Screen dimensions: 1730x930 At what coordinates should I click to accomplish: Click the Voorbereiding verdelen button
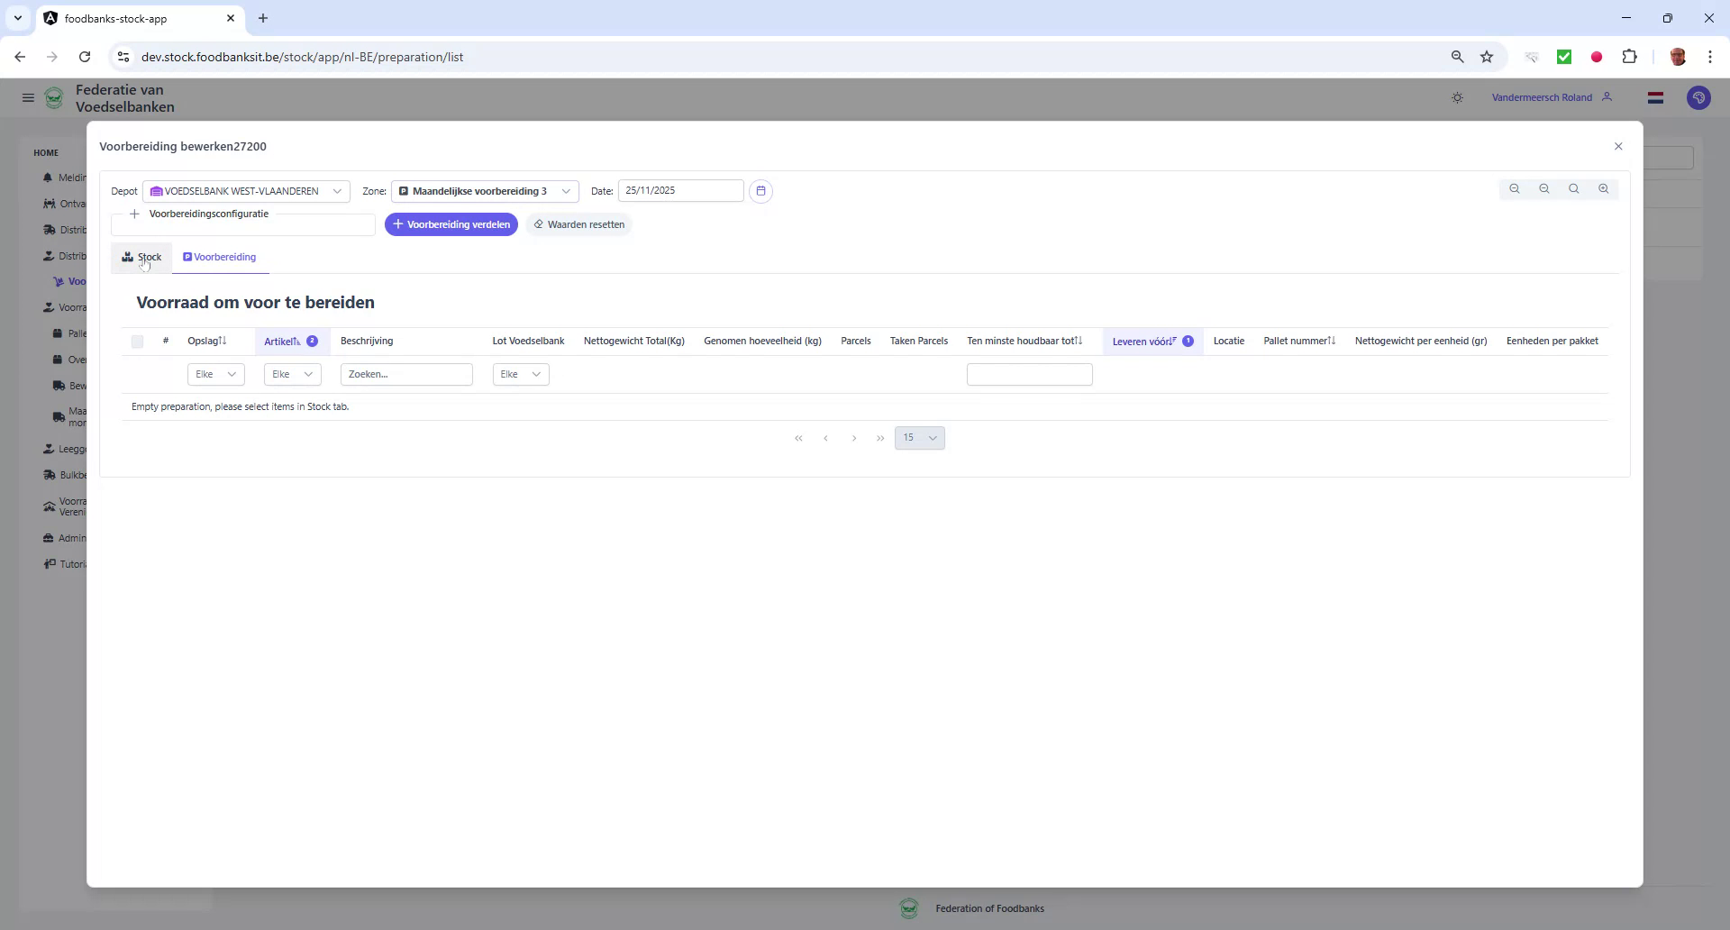(451, 224)
